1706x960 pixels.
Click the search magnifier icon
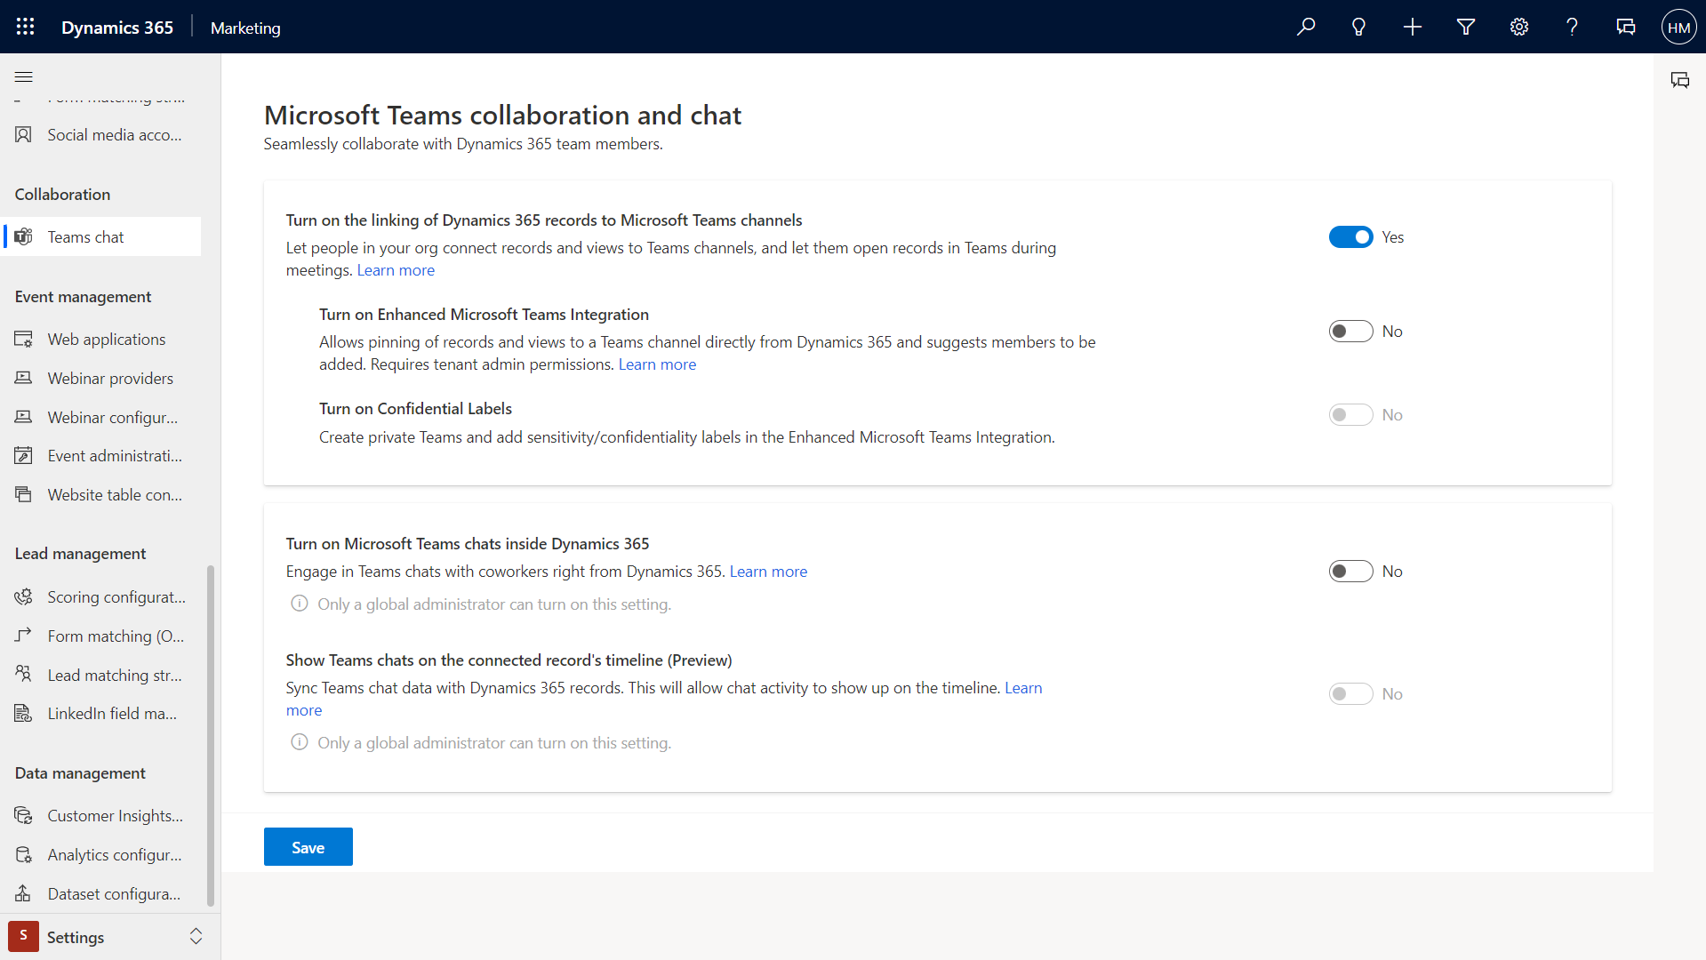(x=1305, y=27)
